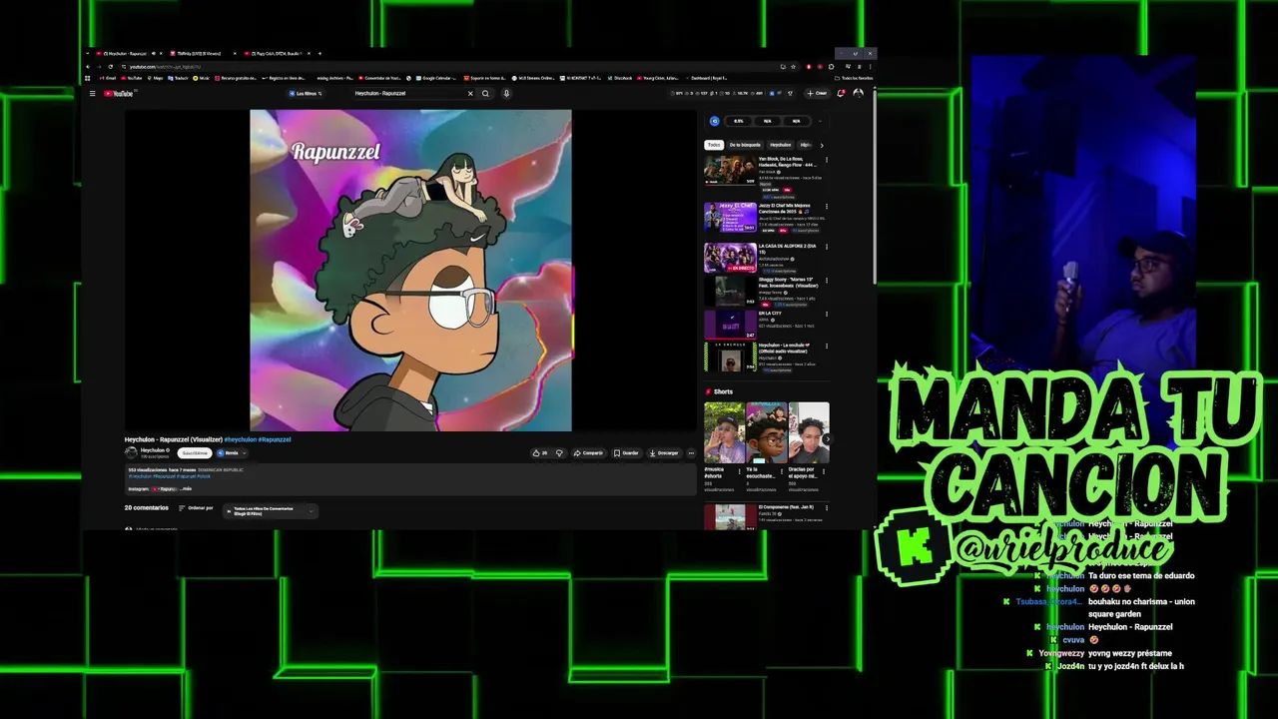The height and width of the screenshot is (719, 1278).
Task: Open El Componente video thumbnail
Action: (x=730, y=517)
